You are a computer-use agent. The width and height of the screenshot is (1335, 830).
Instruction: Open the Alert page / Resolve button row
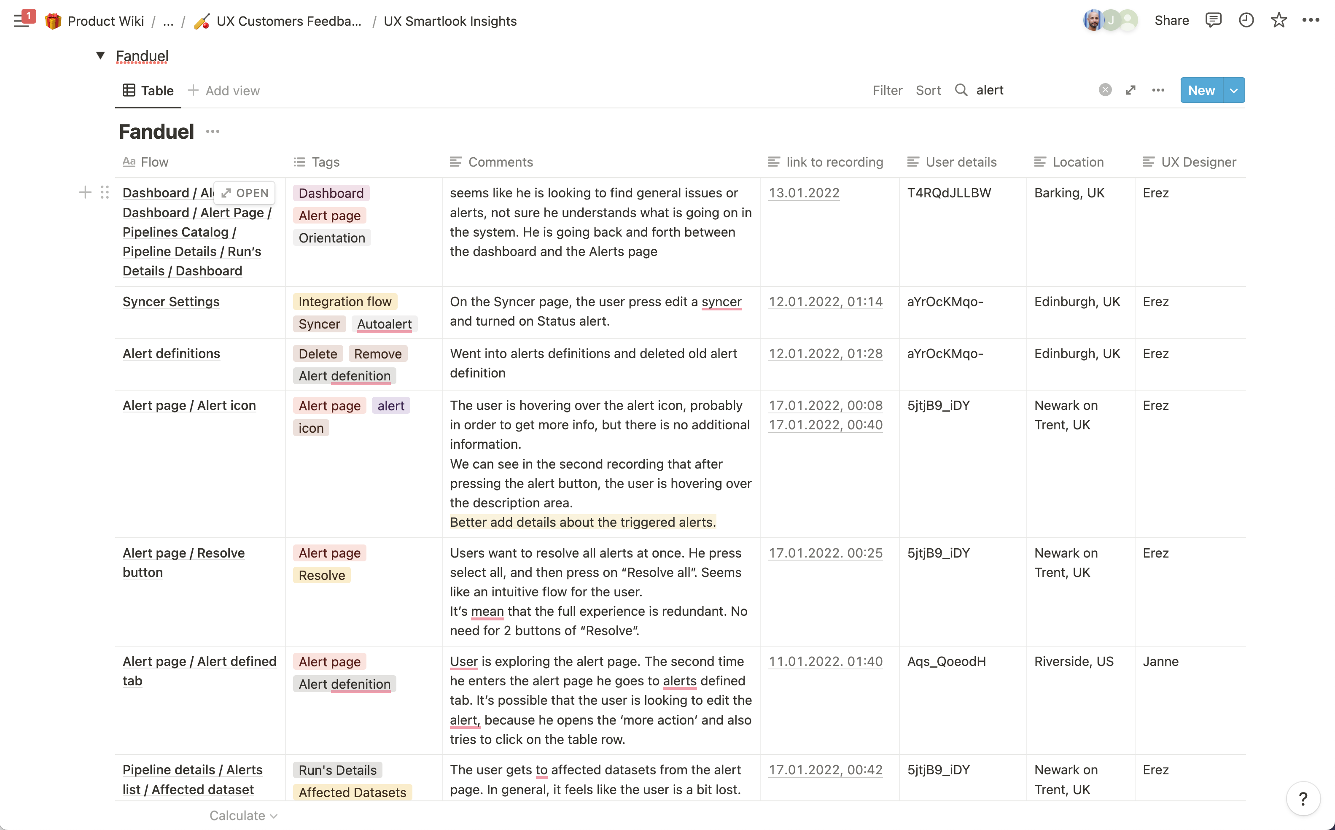tap(184, 563)
